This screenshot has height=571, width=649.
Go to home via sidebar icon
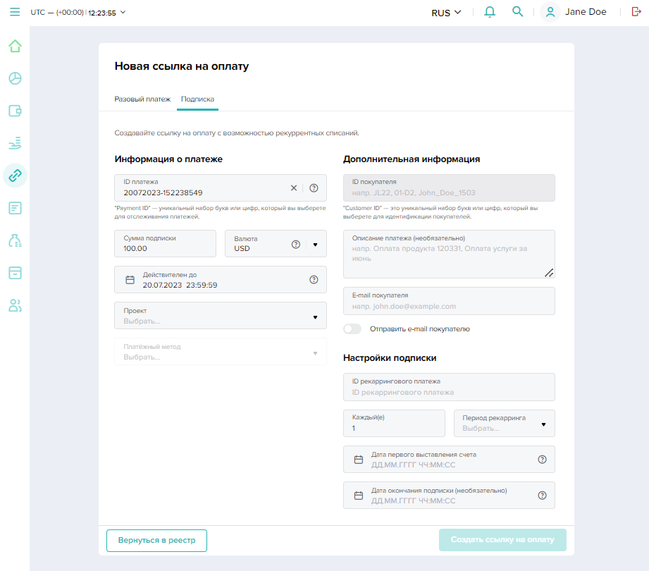tap(15, 47)
